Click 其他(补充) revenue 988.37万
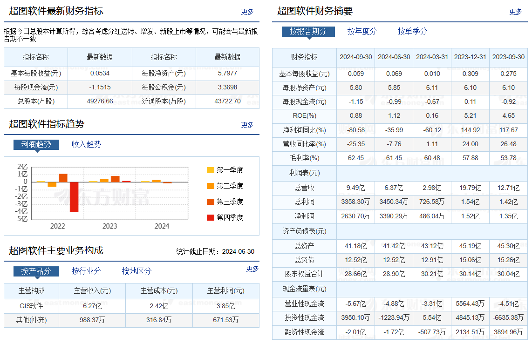 (92, 320)
